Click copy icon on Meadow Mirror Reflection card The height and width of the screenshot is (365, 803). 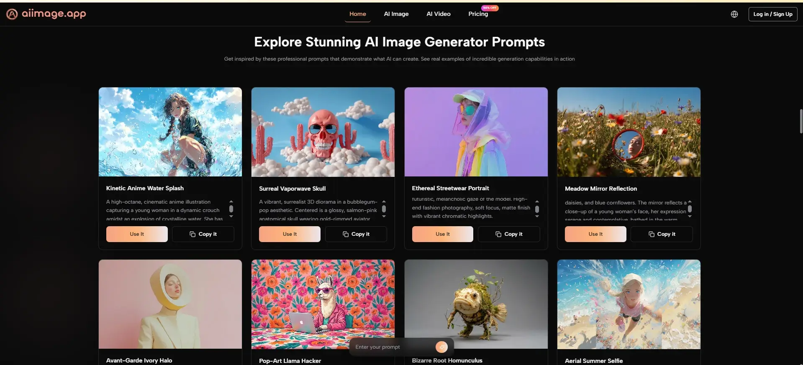(x=652, y=234)
